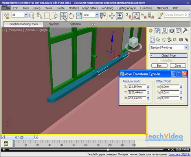Open the Utilities hammer panel tab
The image size is (191, 157).
(x=185, y=31)
